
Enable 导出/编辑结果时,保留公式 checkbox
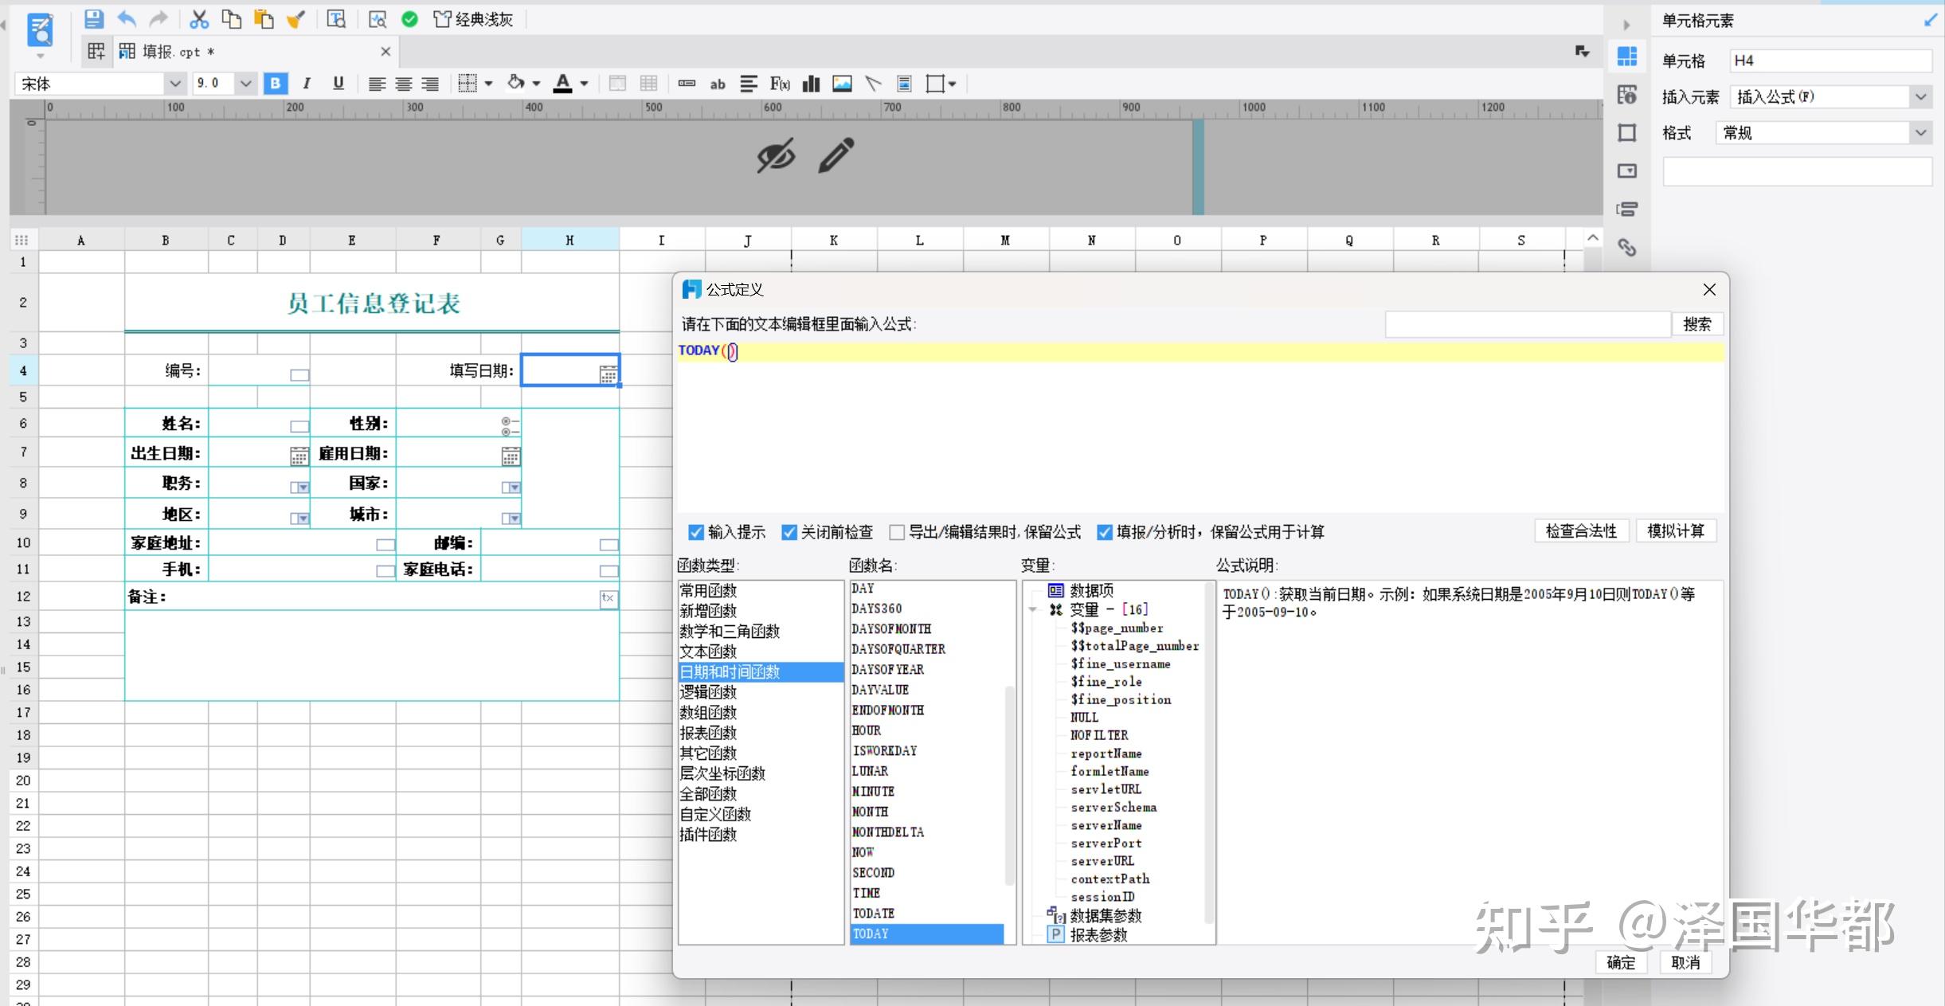[x=897, y=532]
